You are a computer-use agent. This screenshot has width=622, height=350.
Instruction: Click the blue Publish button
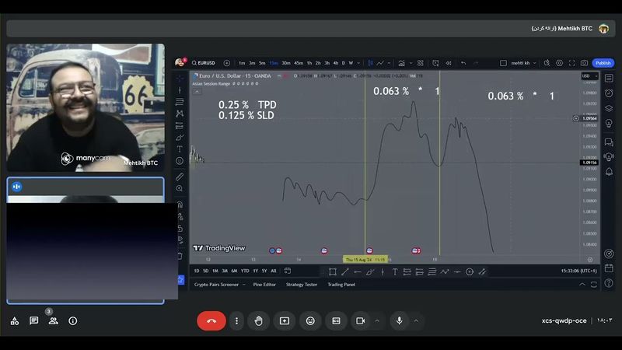603,63
